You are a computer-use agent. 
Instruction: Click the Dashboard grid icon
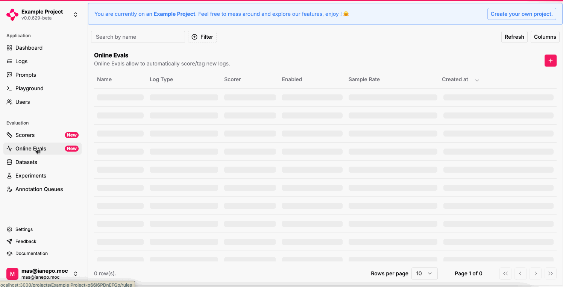(x=9, y=48)
